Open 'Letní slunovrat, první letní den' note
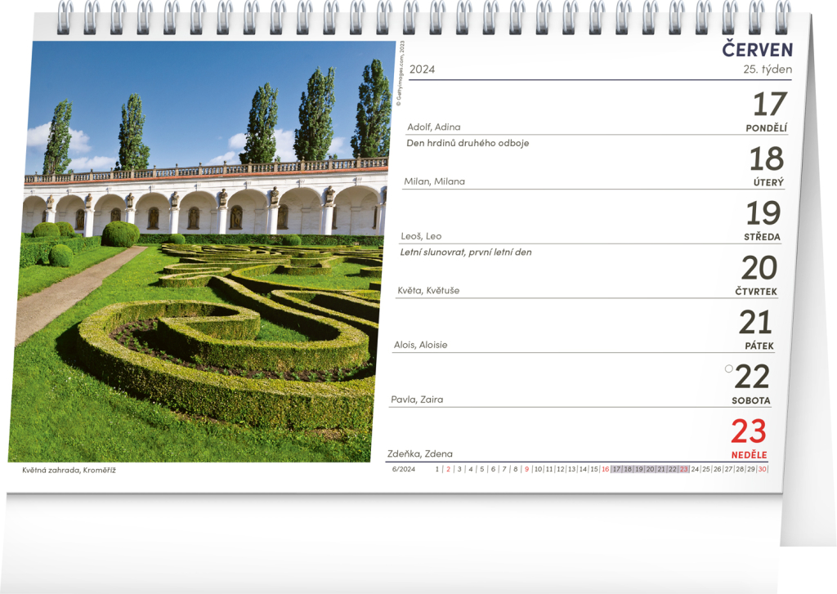The image size is (837, 594). (x=466, y=252)
